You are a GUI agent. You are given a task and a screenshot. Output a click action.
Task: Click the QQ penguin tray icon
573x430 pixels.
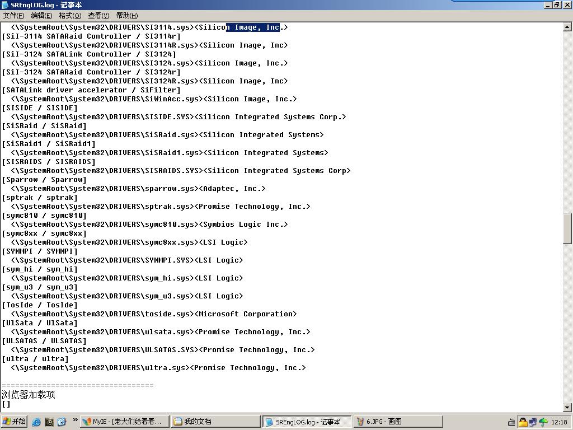[x=523, y=422]
